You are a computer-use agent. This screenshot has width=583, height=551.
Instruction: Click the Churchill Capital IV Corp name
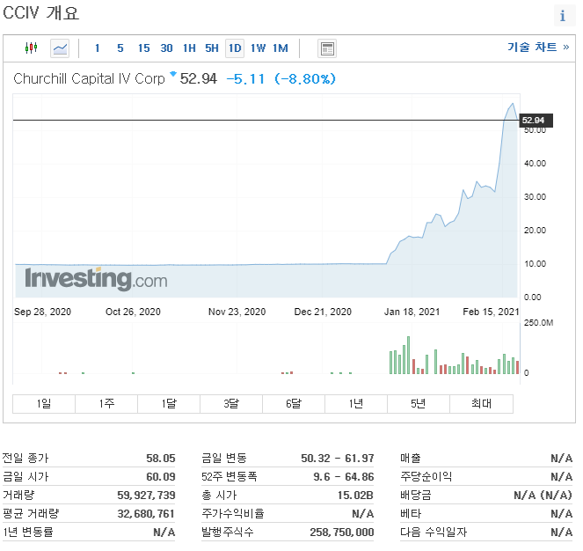(x=89, y=79)
